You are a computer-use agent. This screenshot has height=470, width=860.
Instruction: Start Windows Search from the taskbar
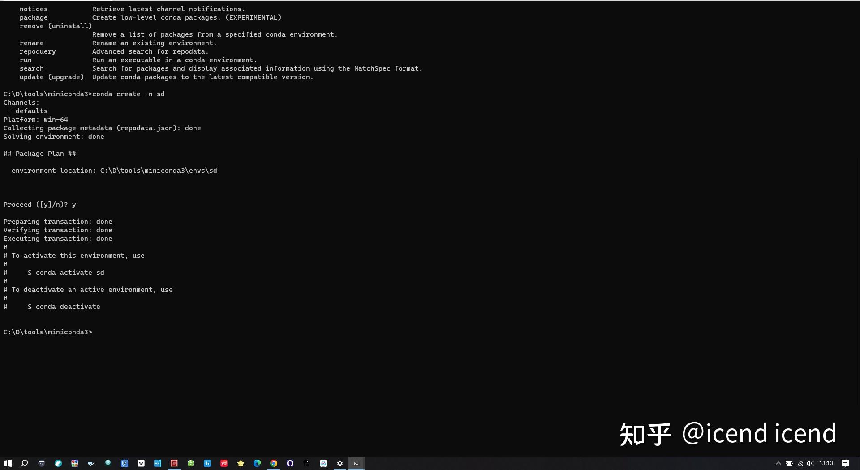click(24, 463)
